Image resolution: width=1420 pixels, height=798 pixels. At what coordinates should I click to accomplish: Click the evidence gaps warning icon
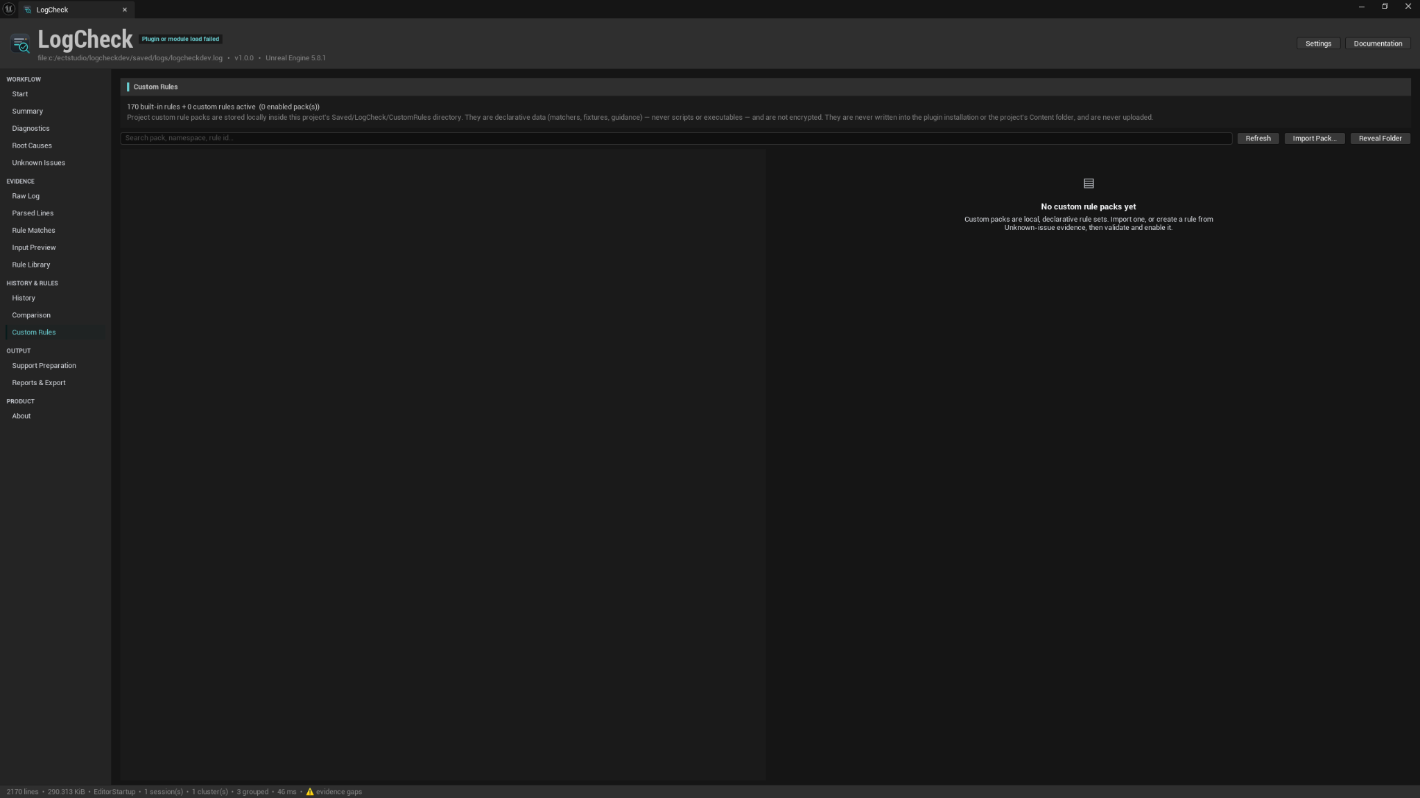(310, 792)
